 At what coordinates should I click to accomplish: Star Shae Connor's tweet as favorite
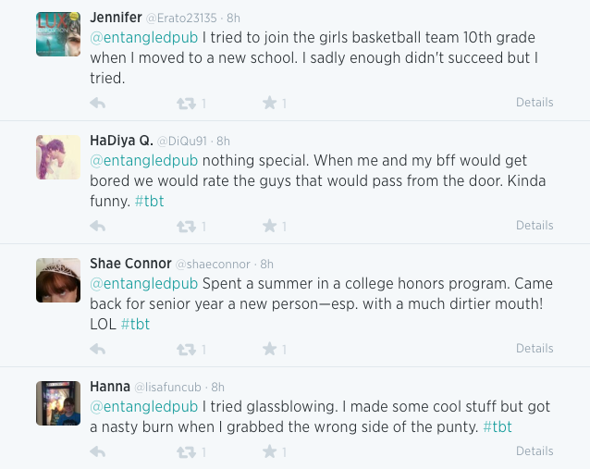tap(269, 349)
